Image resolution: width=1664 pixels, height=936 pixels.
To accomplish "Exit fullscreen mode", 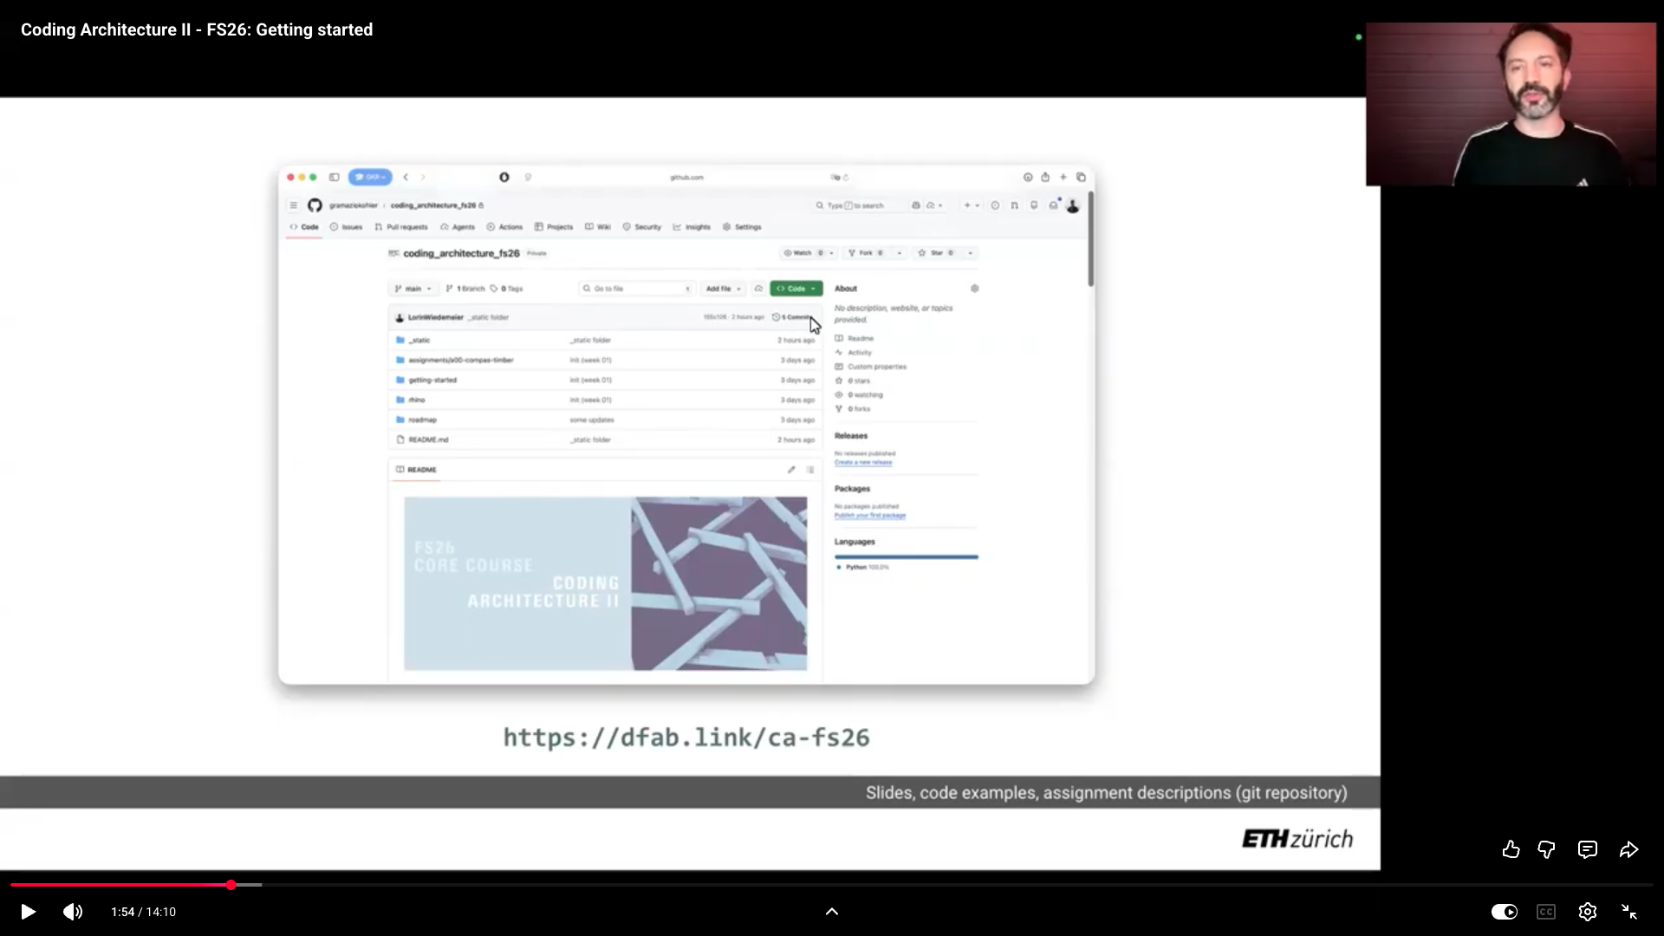I will (1628, 912).
